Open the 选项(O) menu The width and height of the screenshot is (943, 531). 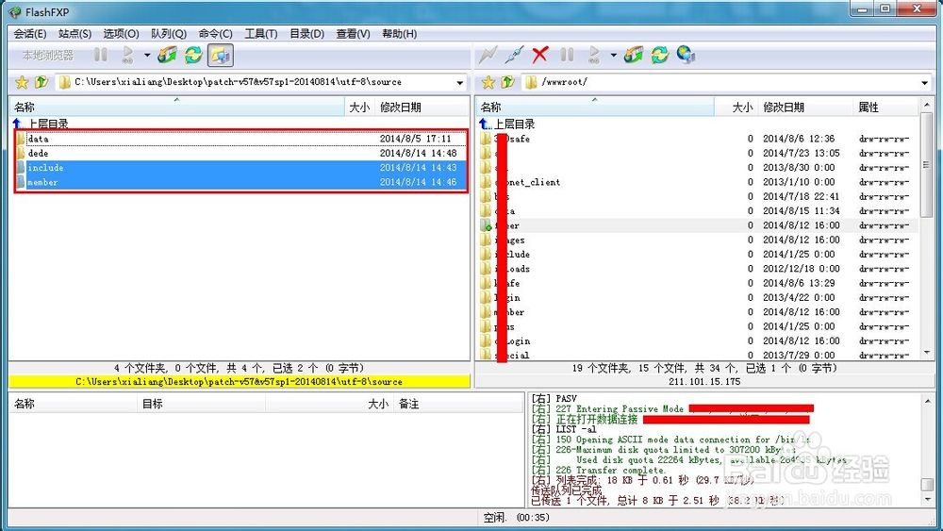point(121,34)
